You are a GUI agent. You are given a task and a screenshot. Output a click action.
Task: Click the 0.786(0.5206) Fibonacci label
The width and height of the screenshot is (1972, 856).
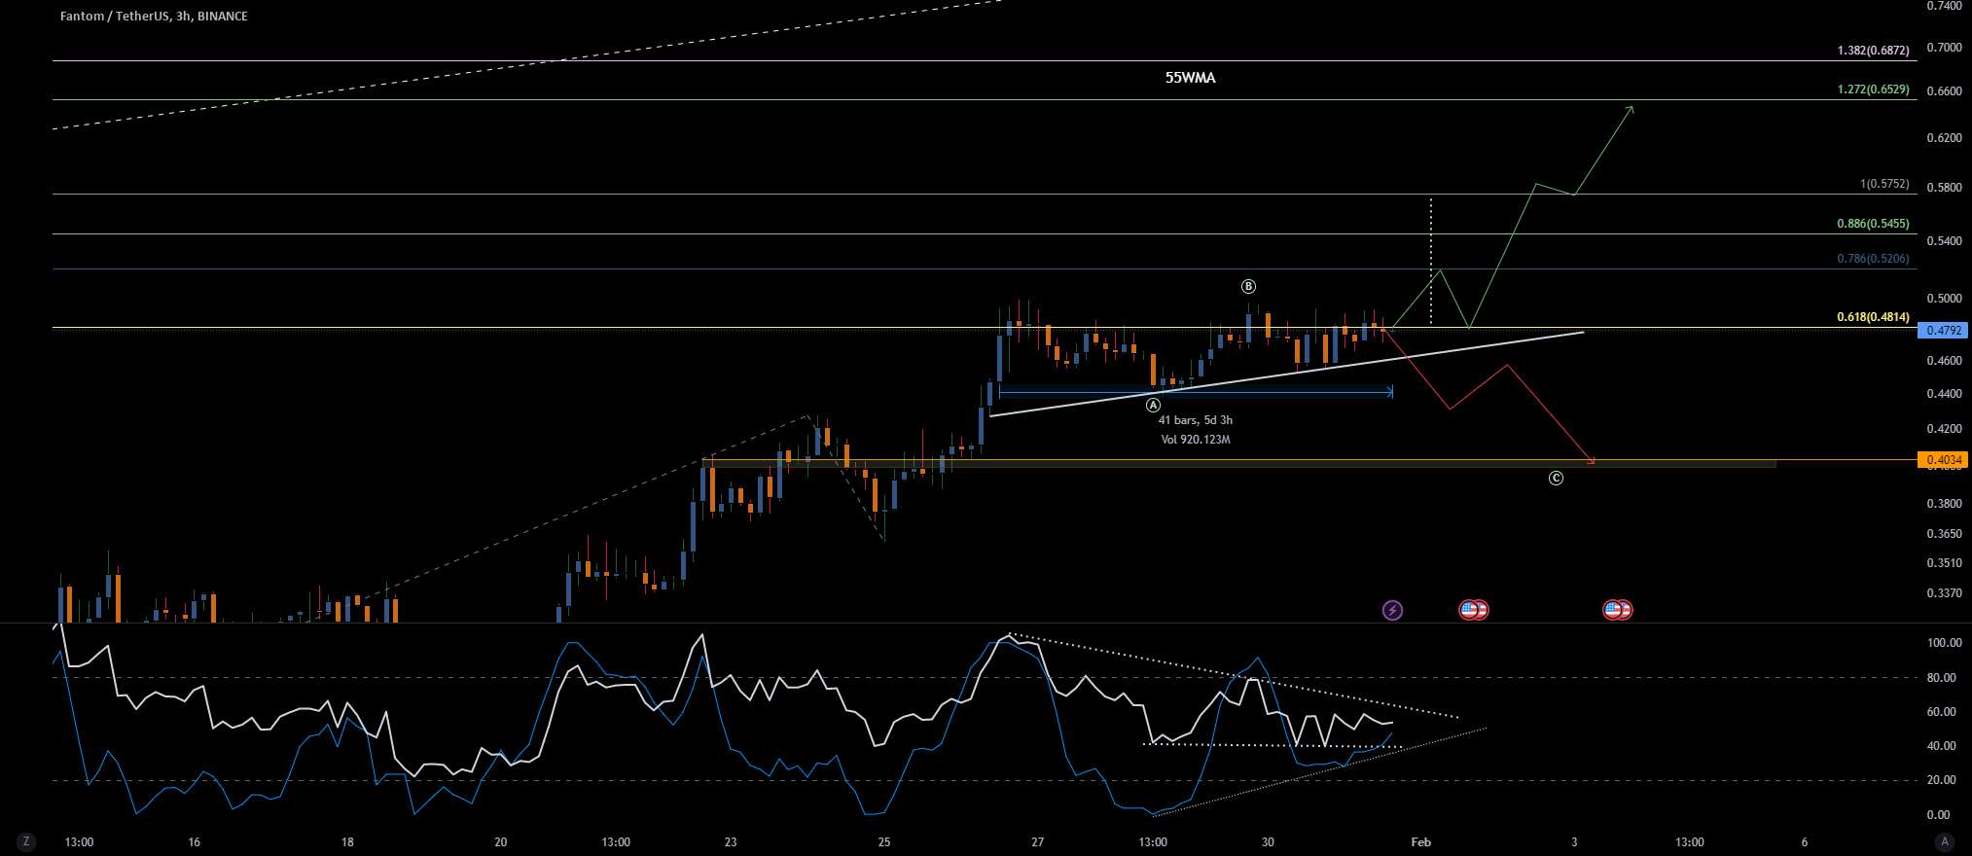click(1873, 258)
